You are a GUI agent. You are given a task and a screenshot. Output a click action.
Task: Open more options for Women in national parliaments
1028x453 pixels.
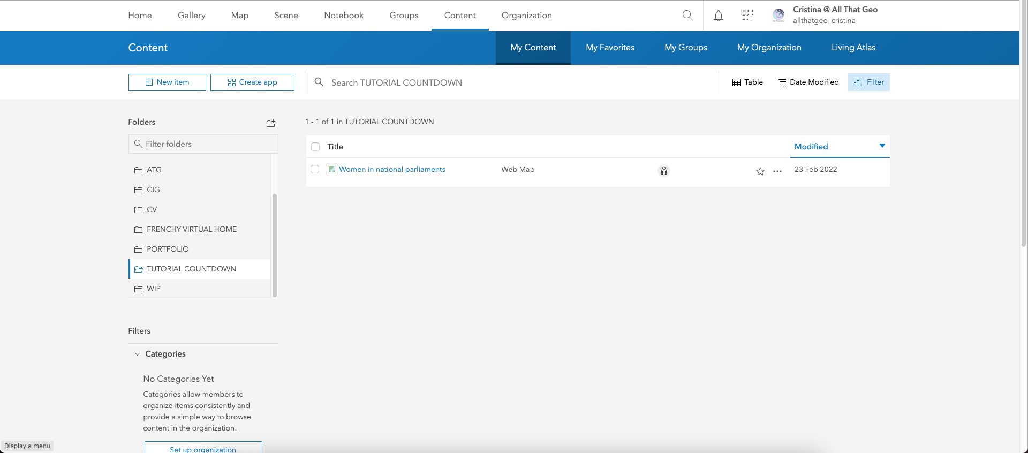[x=777, y=171]
